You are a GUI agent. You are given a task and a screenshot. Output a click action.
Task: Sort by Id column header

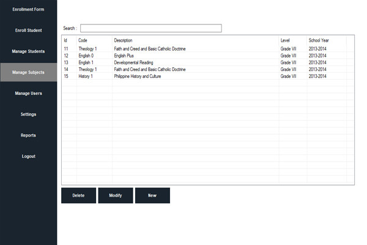pos(69,40)
